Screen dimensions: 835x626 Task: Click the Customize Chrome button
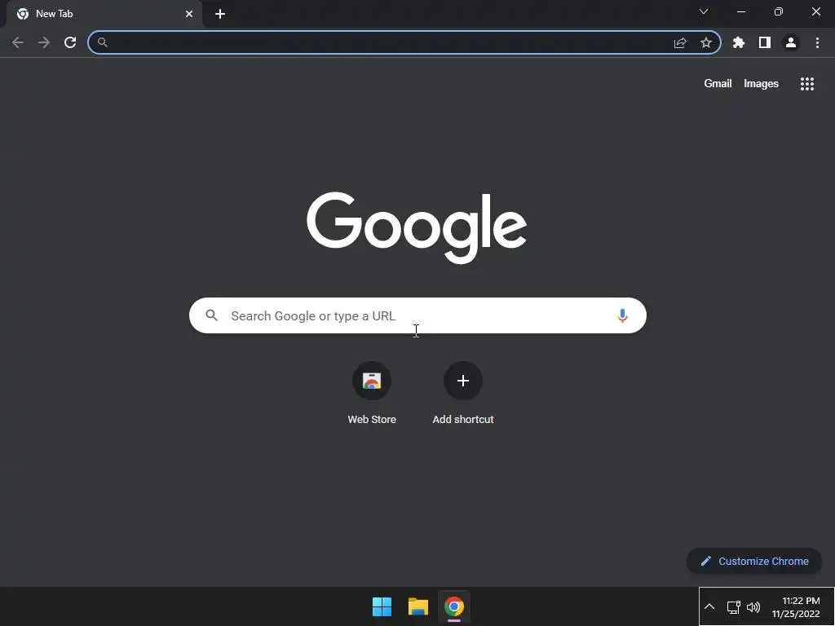click(x=754, y=561)
